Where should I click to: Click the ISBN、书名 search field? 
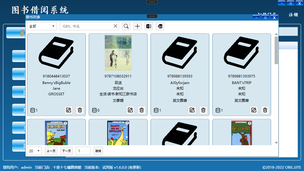pyautogui.click(x=86, y=26)
